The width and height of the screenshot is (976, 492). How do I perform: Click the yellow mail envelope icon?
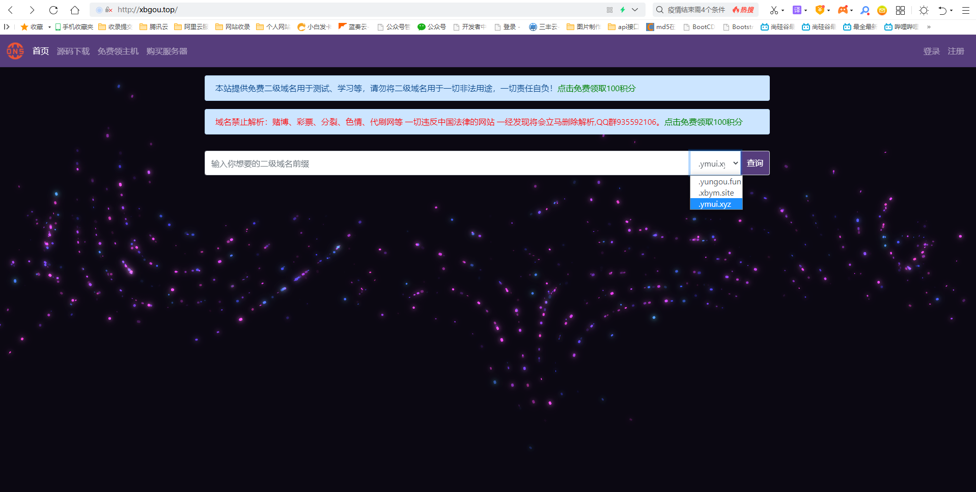882,10
